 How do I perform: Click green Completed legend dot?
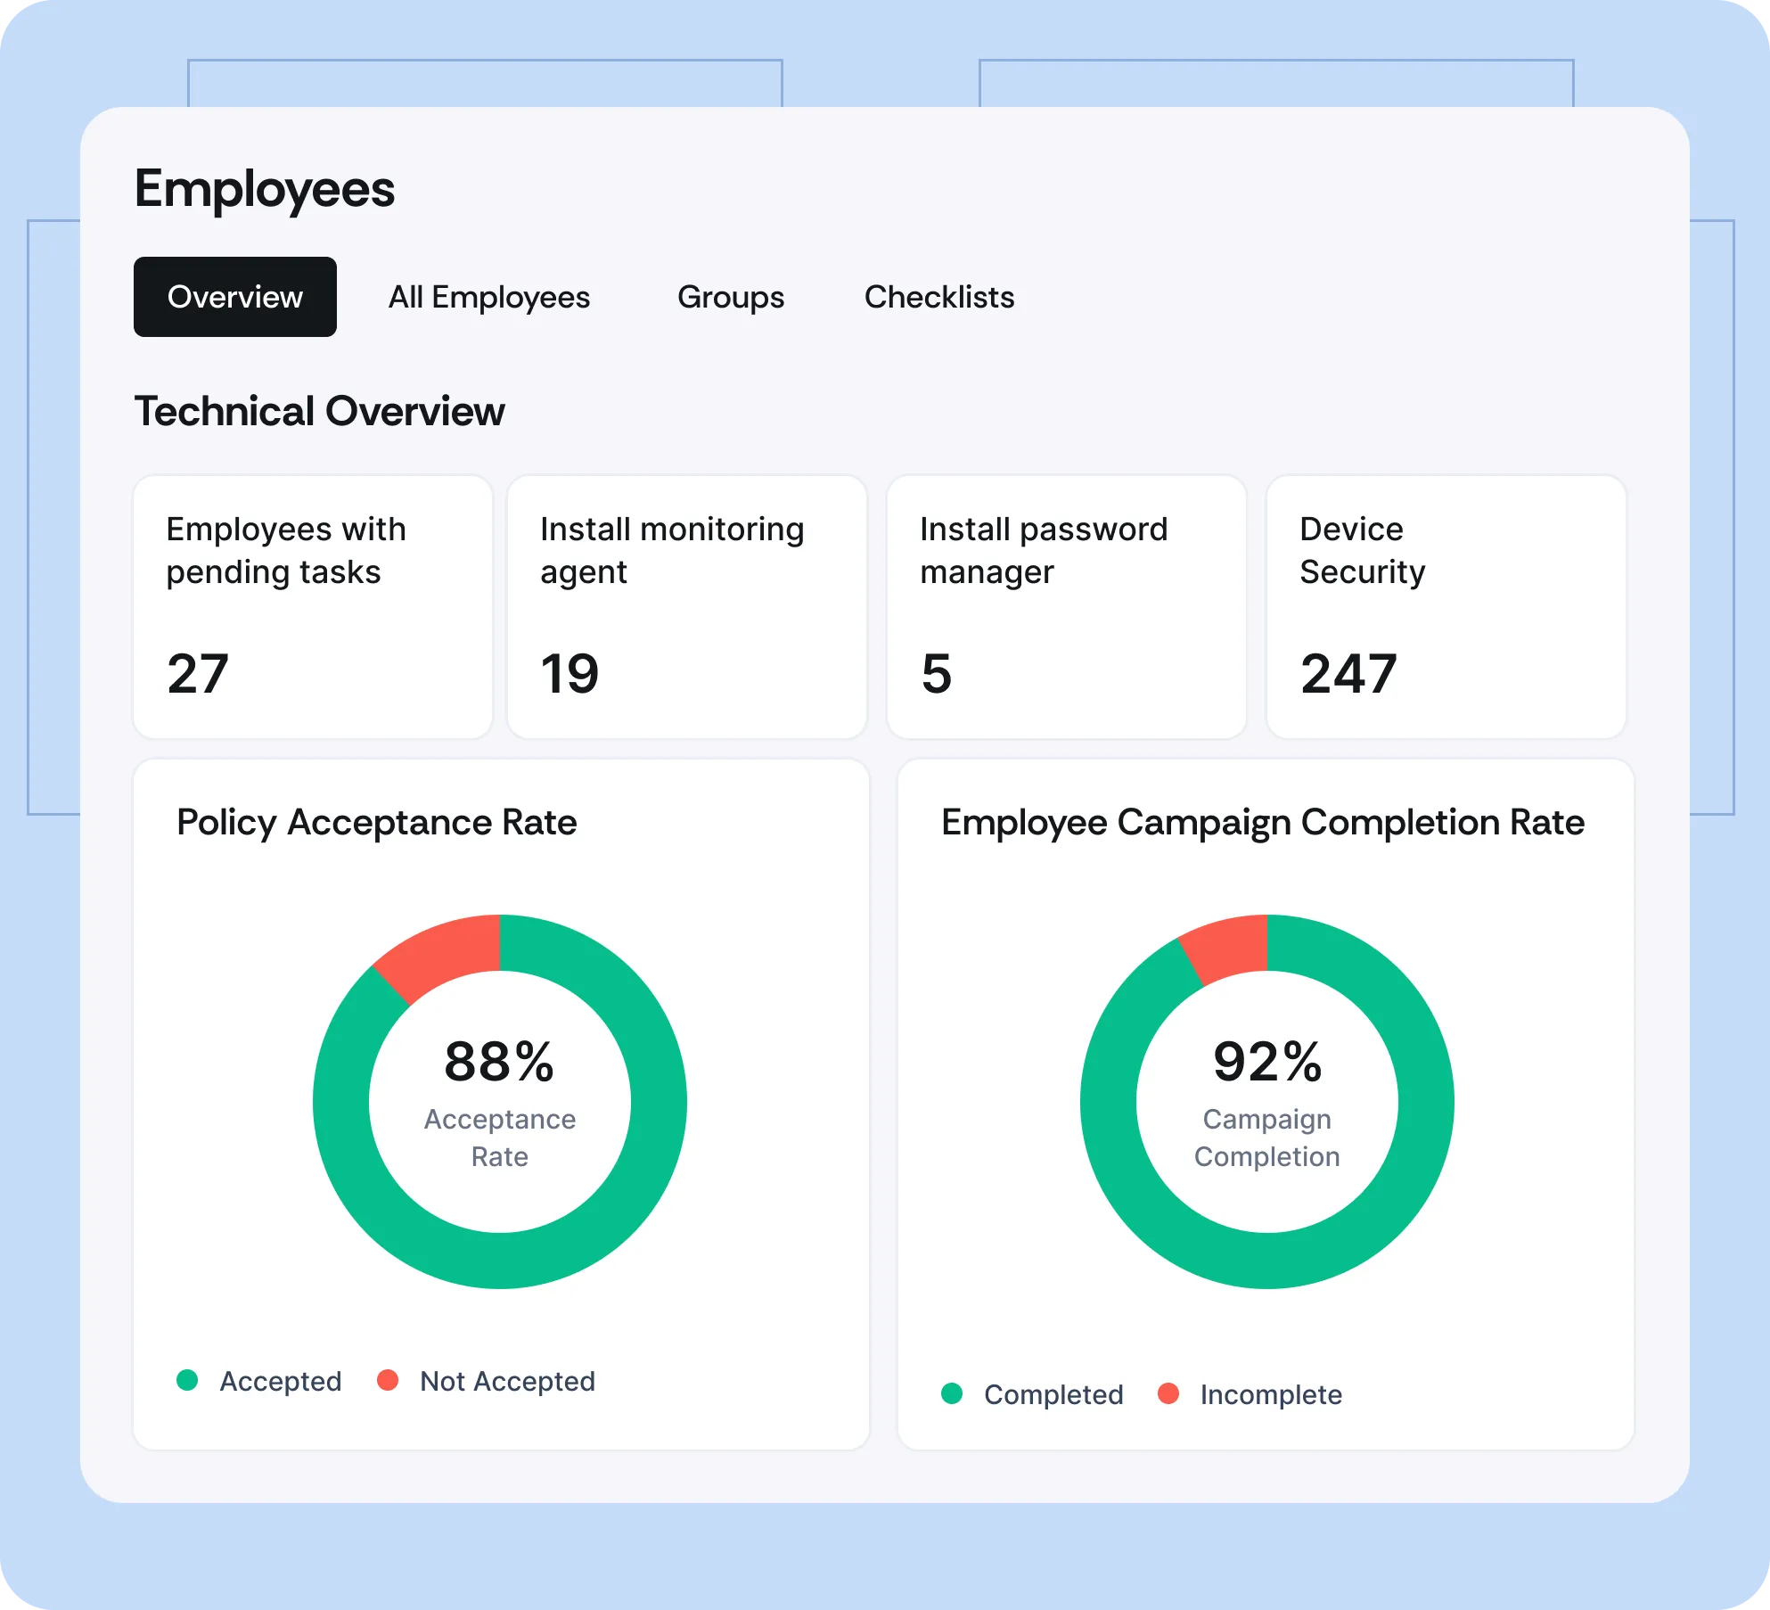[952, 1393]
